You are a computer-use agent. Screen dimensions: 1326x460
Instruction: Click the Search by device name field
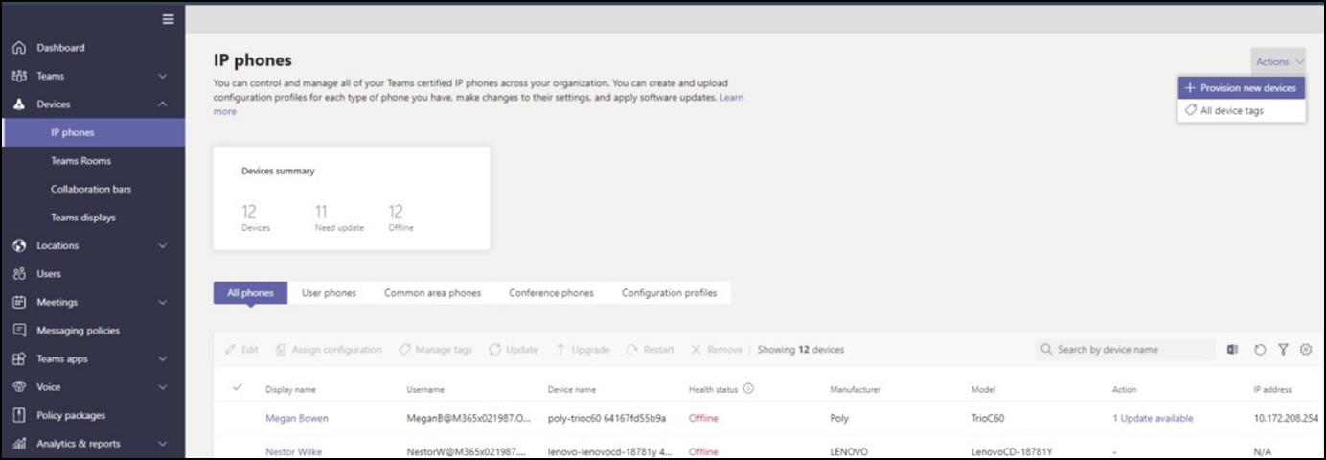point(1131,350)
